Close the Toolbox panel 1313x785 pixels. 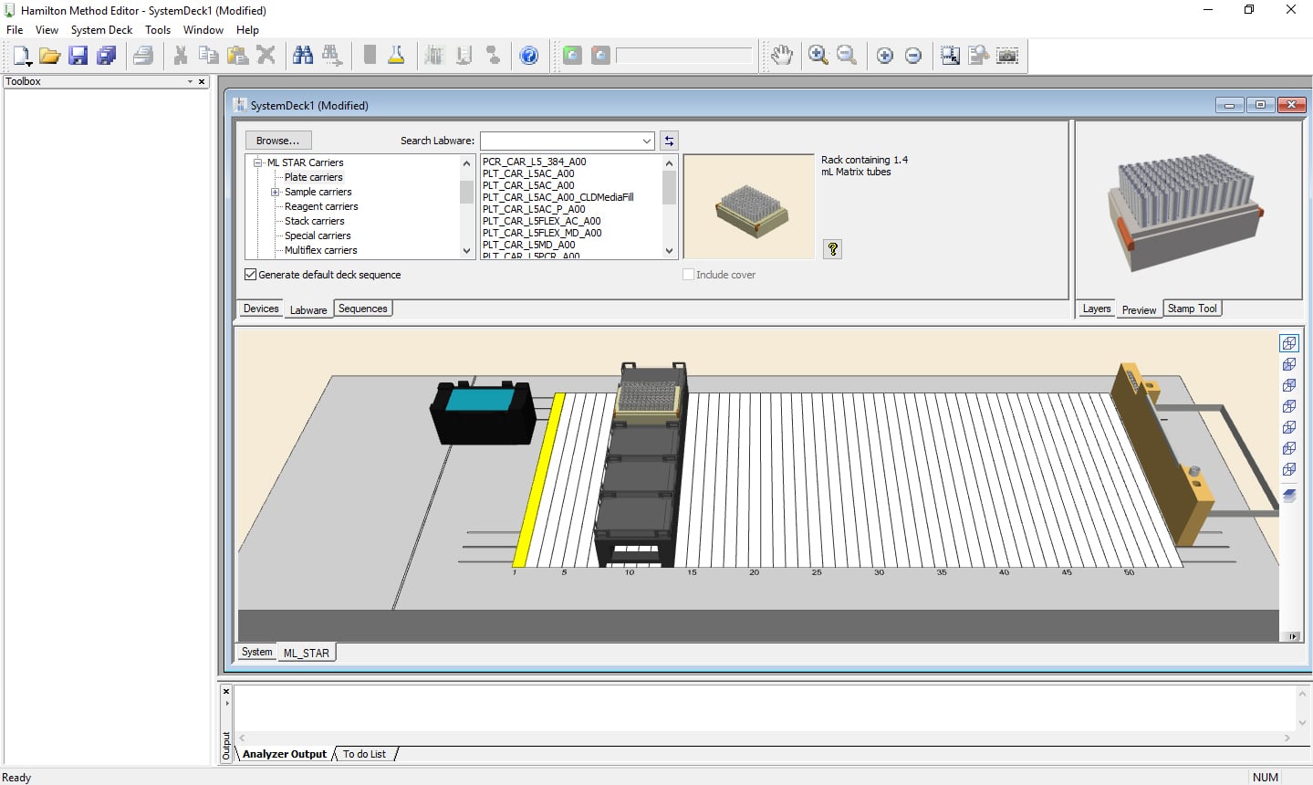point(202,81)
